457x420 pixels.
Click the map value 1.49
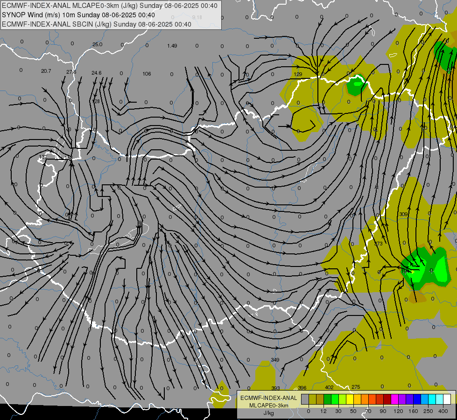point(172,46)
